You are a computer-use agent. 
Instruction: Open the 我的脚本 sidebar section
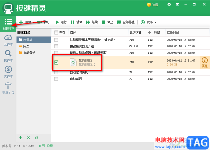8,24
